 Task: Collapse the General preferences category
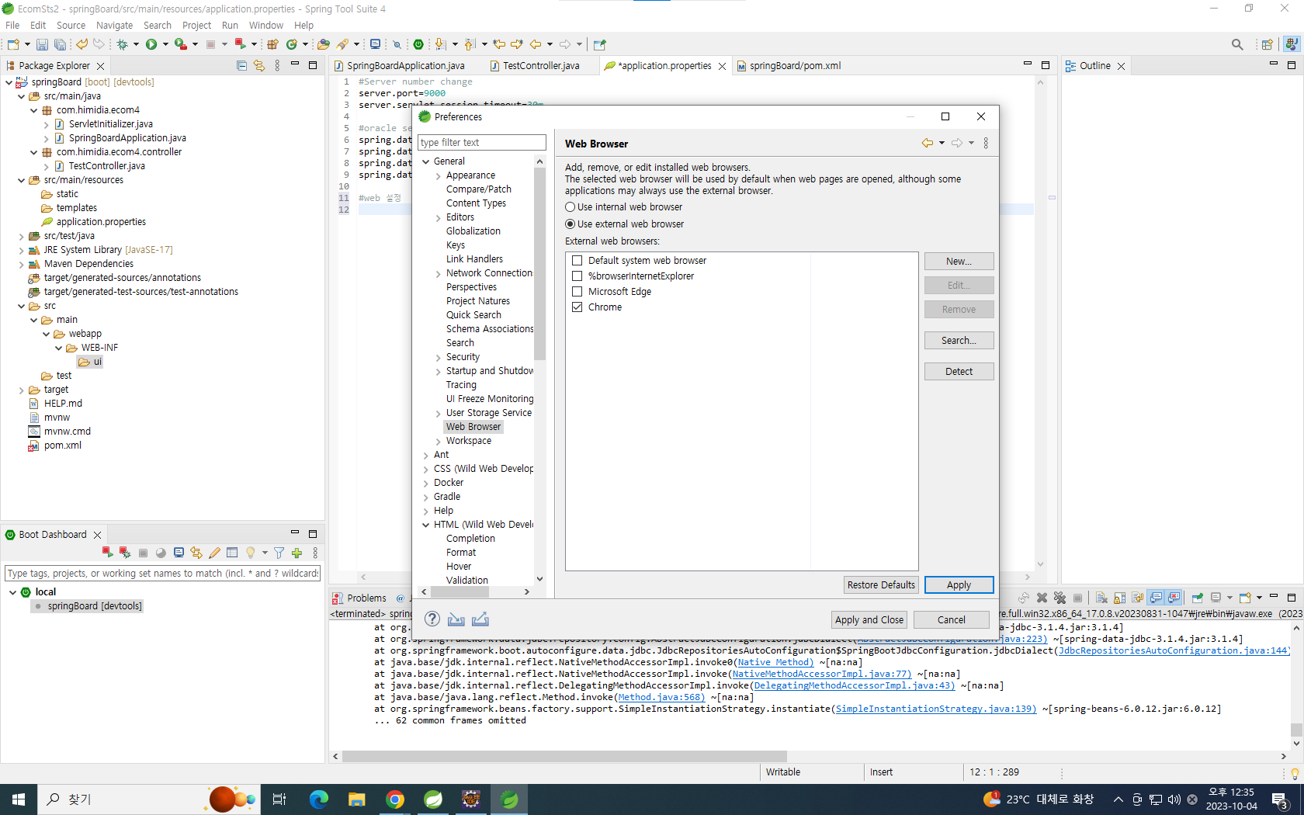pyautogui.click(x=425, y=161)
